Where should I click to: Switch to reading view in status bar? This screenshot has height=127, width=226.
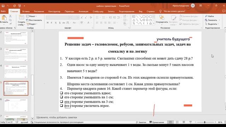[184, 122]
